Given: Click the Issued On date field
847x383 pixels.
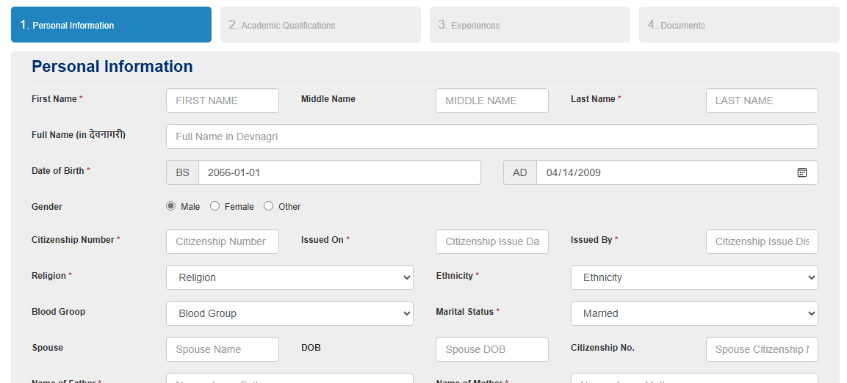Looking at the screenshot, I should pyautogui.click(x=491, y=241).
